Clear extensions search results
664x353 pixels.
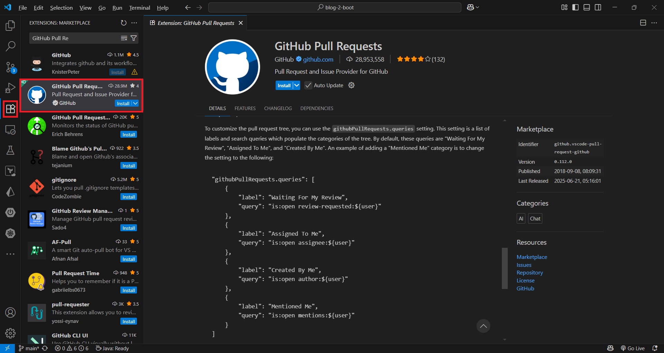[124, 38]
